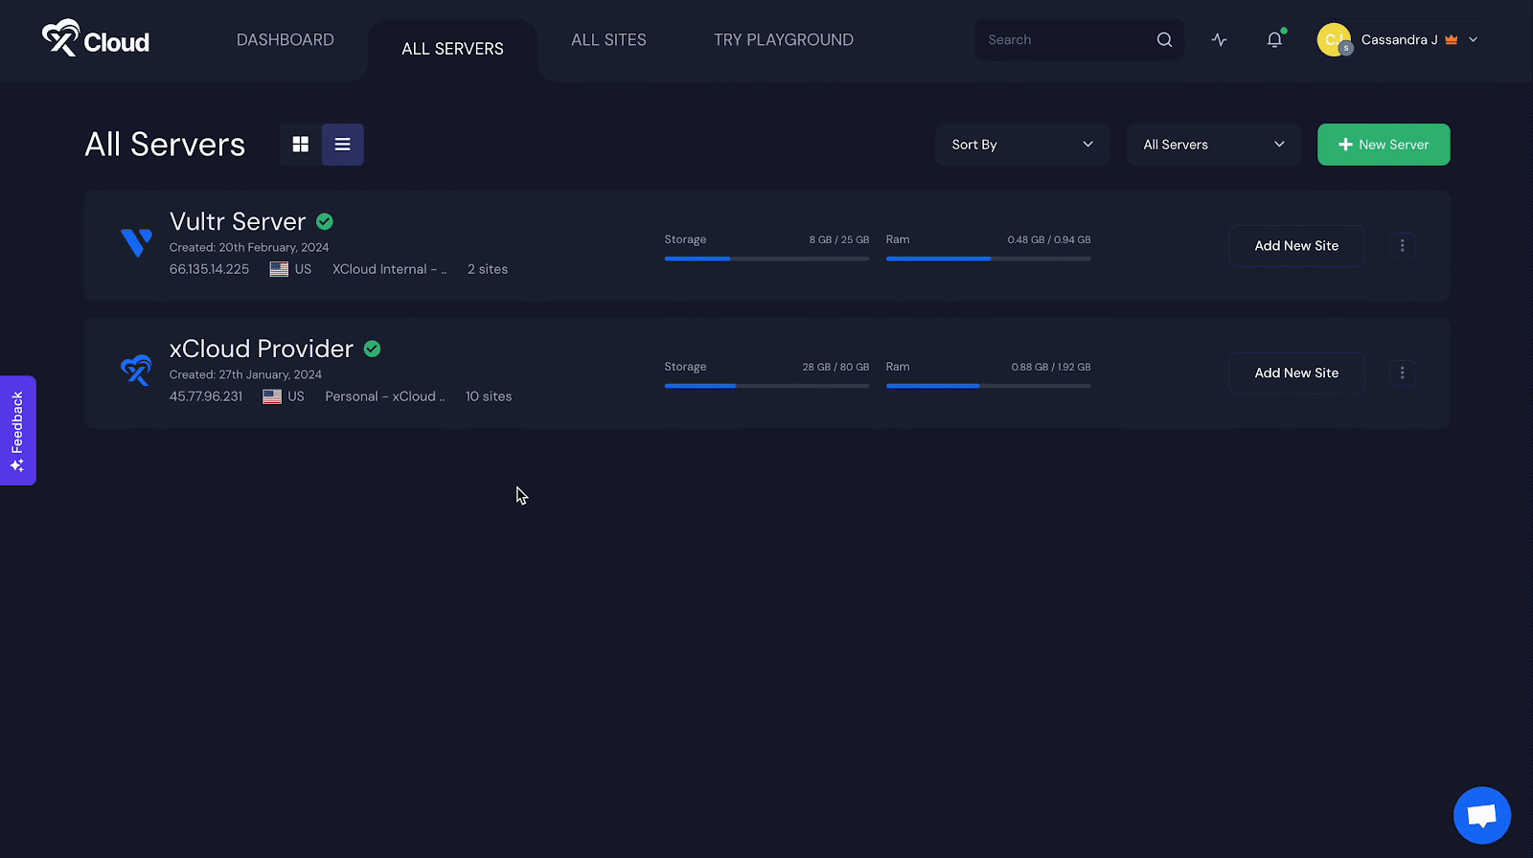Open the live chat bubble

(1481, 815)
